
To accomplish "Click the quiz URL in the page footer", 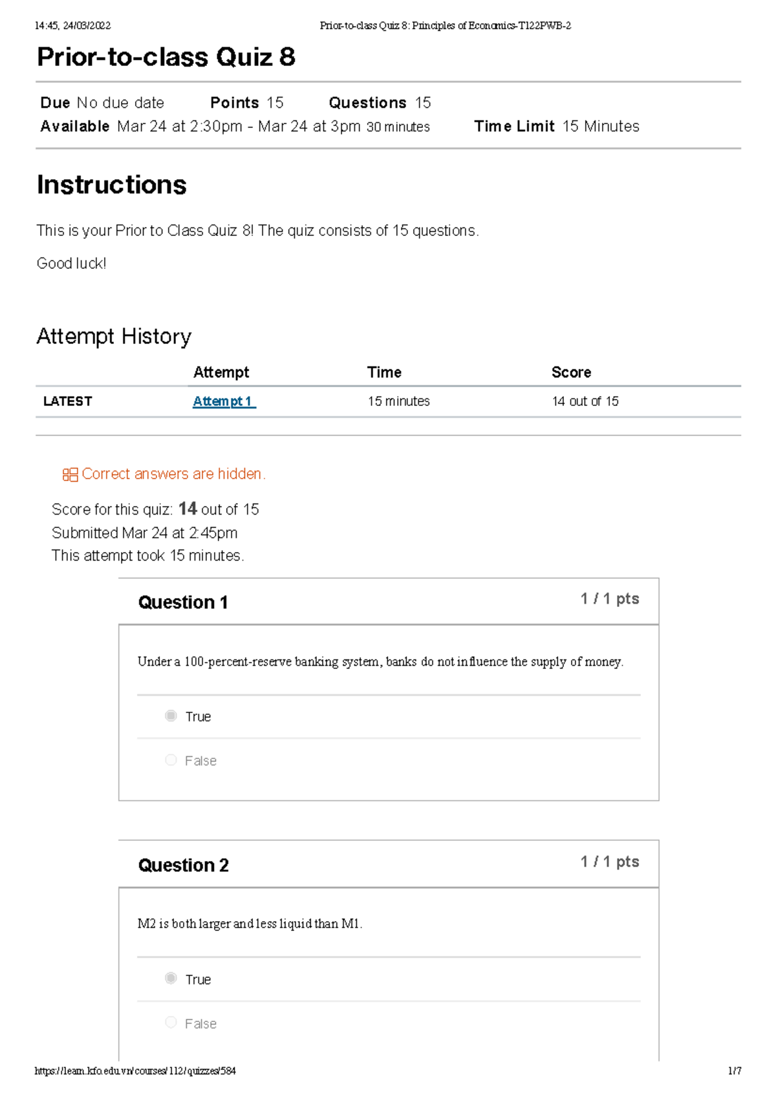I will (135, 1071).
